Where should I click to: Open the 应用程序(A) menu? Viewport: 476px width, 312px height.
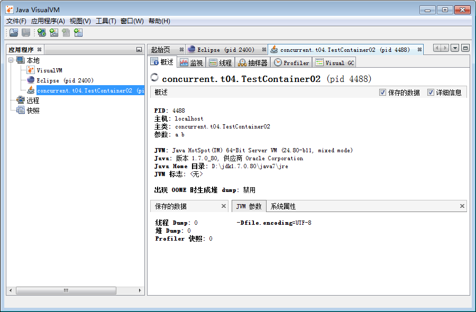[48, 21]
